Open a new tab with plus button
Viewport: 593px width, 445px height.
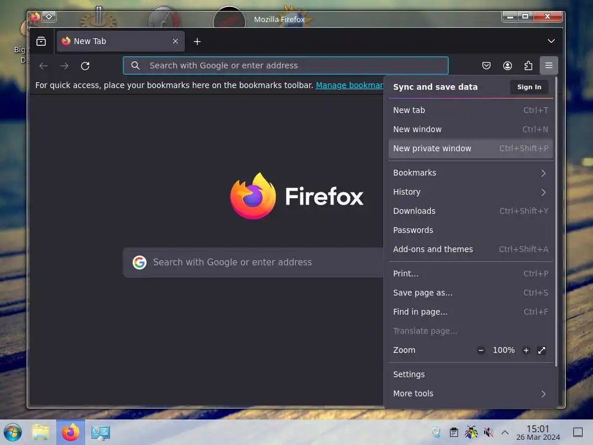click(197, 42)
